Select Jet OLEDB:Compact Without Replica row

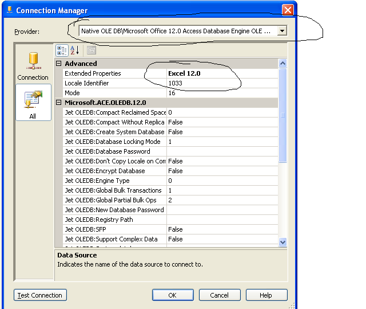[170, 122]
